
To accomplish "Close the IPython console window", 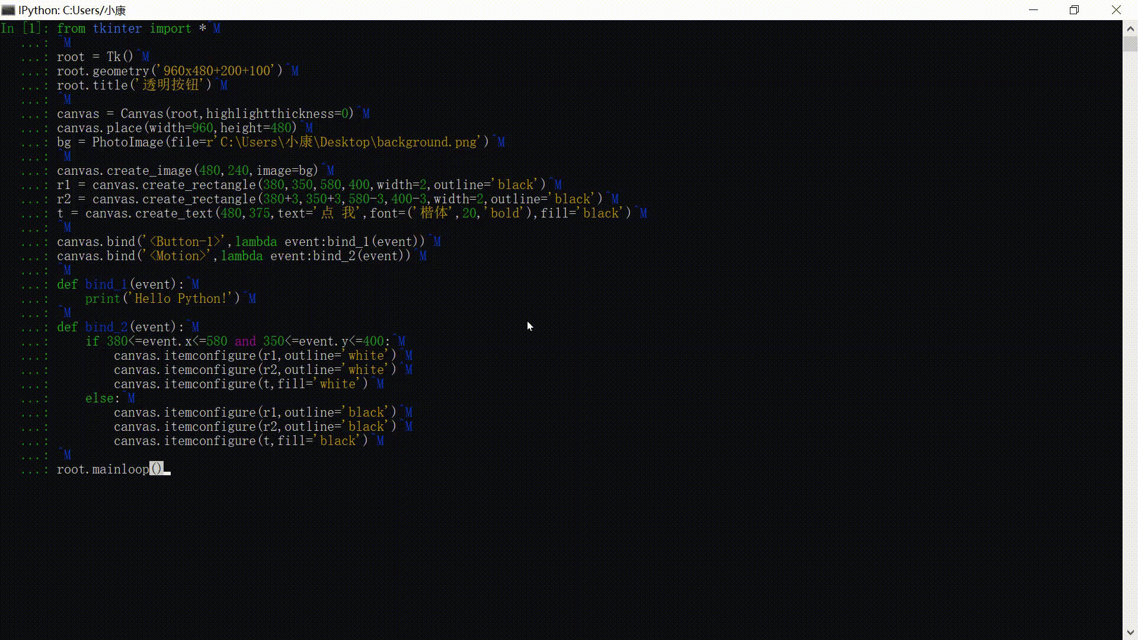I will 1116,10.
